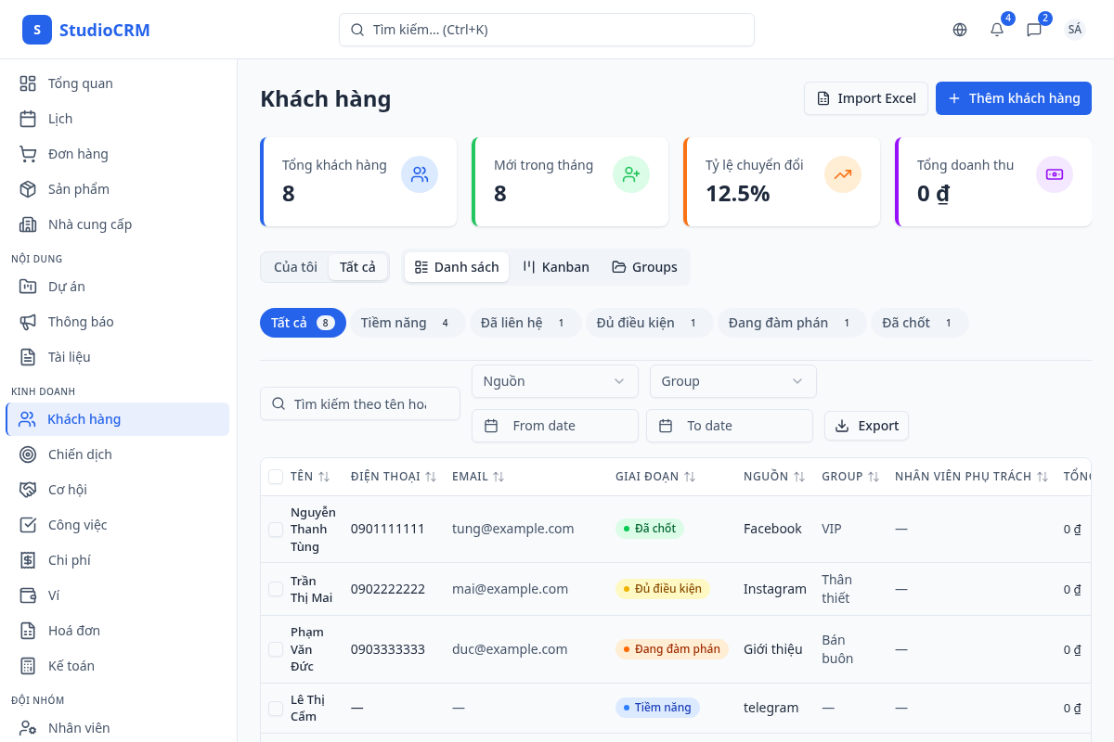Expand the Group filter dropdown
The height and width of the screenshot is (742, 1114).
pos(732,380)
